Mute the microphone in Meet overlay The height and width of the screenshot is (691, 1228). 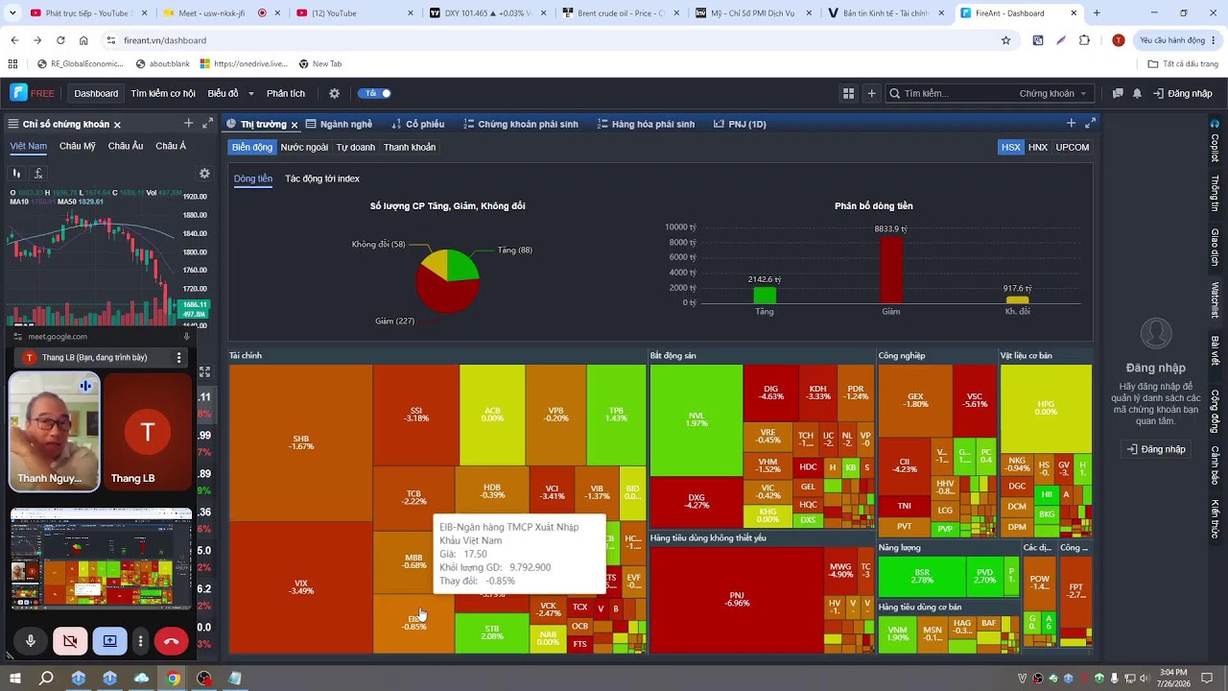(x=31, y=641)
